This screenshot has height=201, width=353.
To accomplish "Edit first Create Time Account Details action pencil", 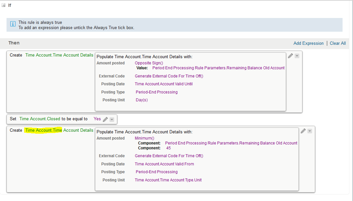I will coord(290,56).
